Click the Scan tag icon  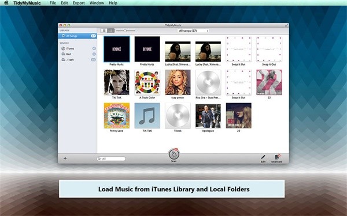coord(173,154)
